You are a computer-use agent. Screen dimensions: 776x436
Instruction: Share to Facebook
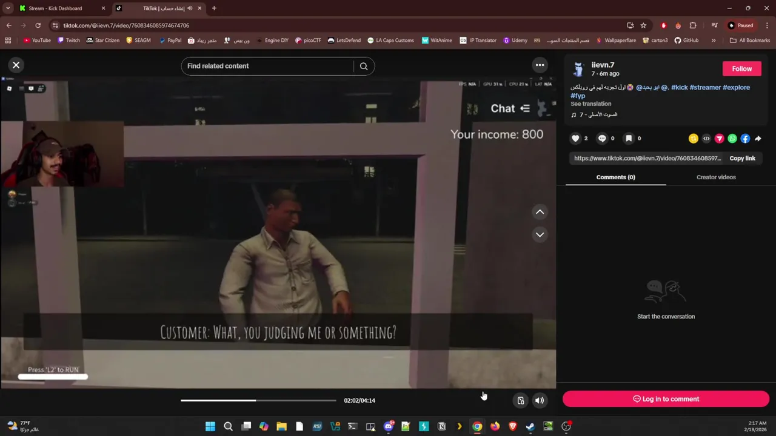(x=745, y=139)
